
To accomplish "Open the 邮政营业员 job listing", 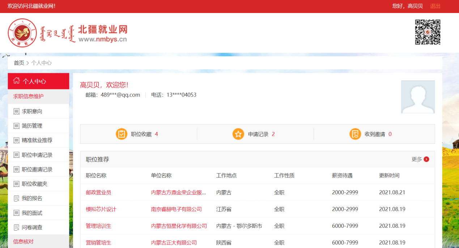I will [x=98, y=192].
